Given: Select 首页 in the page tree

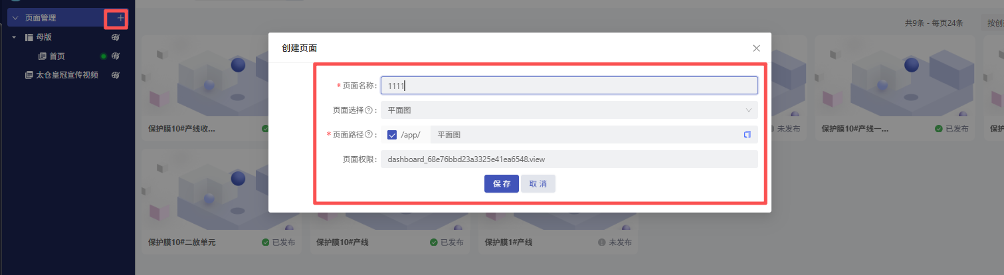Looking at the screenshot, I should (56, 56).
